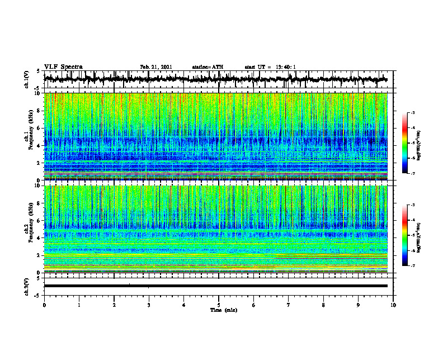Click time axis tick label "4"
The width and height of the screenshot is (443, 342).
click(x=183, y=305)
